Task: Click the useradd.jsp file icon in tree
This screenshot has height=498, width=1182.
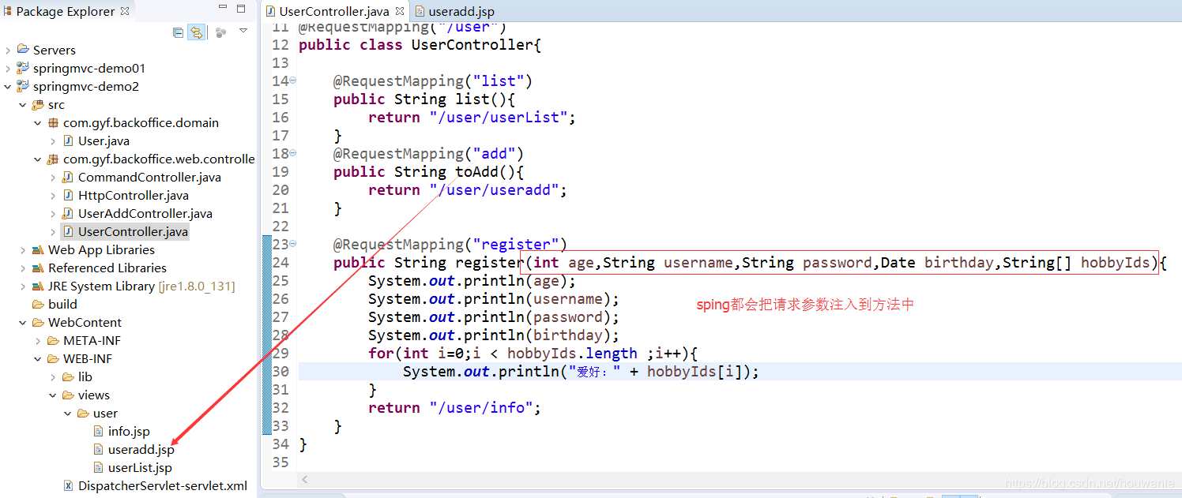Action: click(x=98, y=449)
